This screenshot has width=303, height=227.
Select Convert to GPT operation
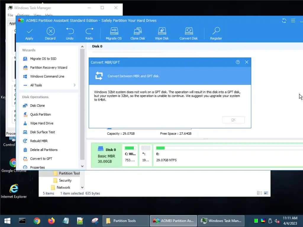pyautogui.click(x=41, y=159)
